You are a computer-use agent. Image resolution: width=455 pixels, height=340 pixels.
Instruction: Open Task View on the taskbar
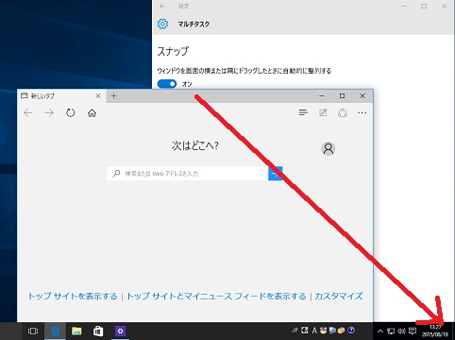(33, 331)
